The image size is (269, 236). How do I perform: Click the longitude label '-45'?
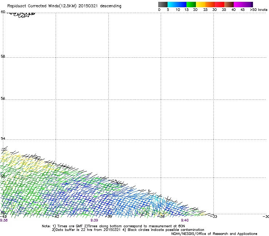(x=3, y=216)
